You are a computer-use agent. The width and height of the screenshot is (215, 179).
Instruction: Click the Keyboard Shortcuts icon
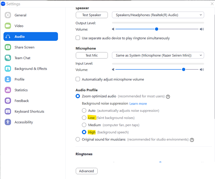click(8, 112)
